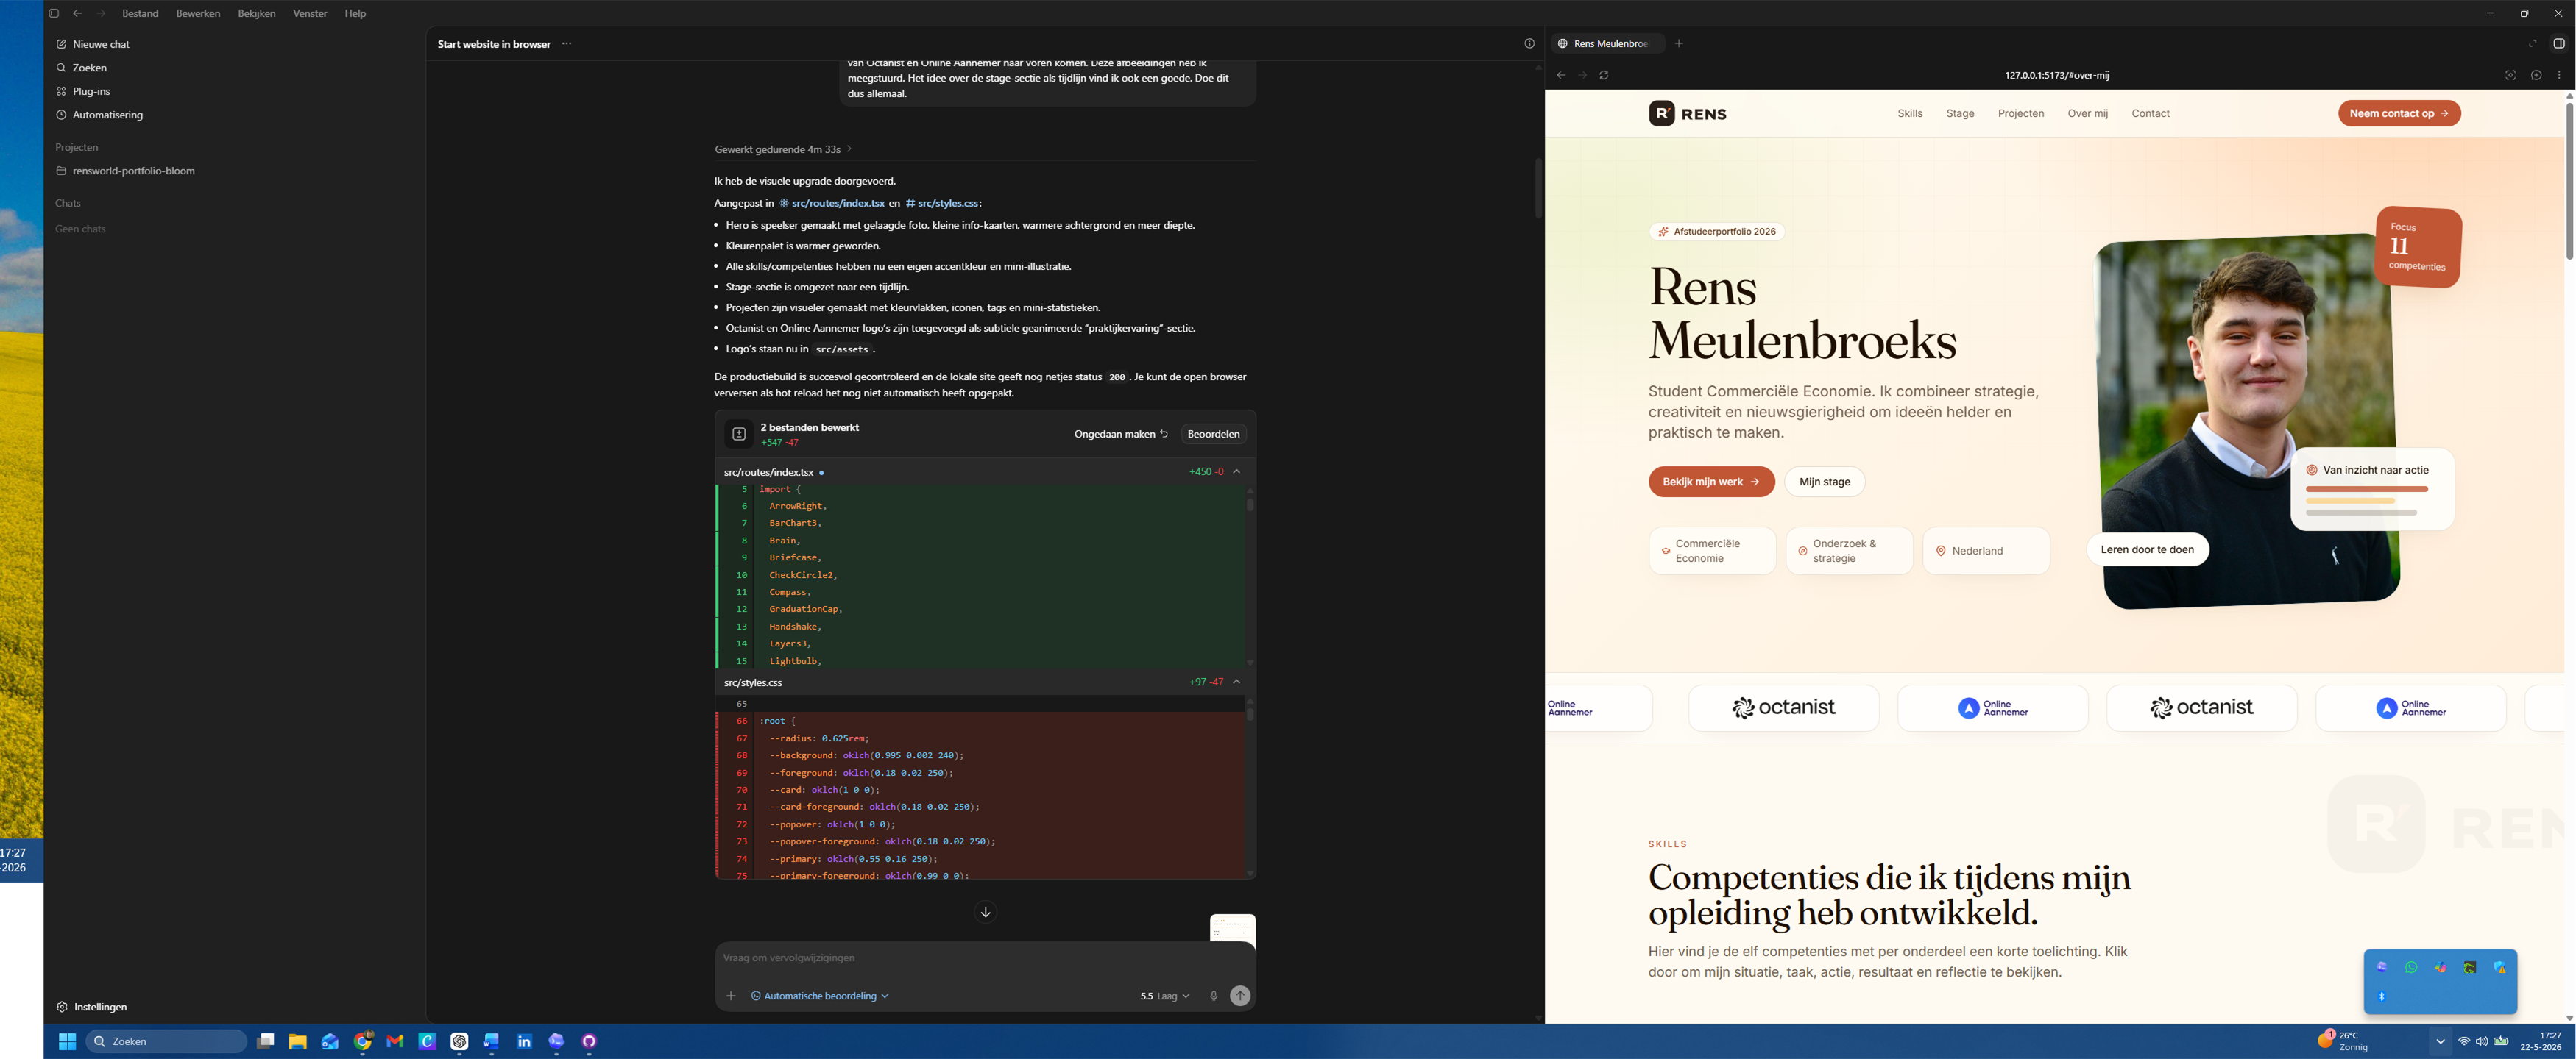Click the RENS logo on the website
Image resolution: width=2576 pixels, height=1059 pixels.
[x=1688, y=114]
